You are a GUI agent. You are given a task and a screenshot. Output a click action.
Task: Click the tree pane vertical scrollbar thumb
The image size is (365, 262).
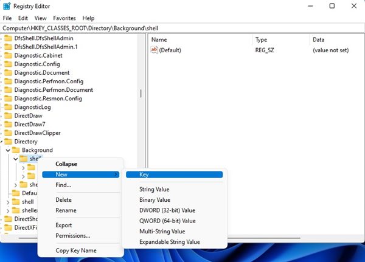[141, 94]
